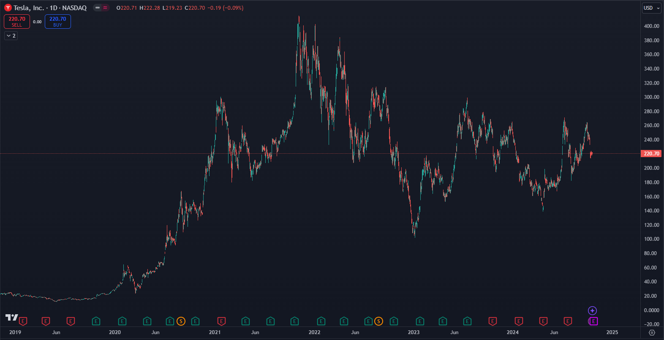Expand the collapsed indicators legend showing 2
The height and width of the screenshot is (340, 664).
pyautogui.click(x=11, y=36)
